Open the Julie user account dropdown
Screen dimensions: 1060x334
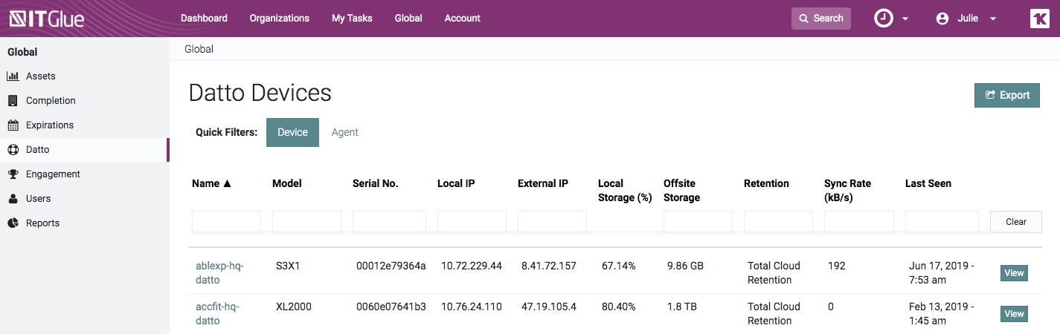pyautogui.click(x=966, y=19)
